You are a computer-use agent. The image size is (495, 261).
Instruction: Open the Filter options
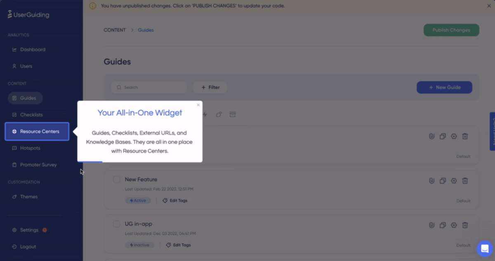click(x=210, y=87)
